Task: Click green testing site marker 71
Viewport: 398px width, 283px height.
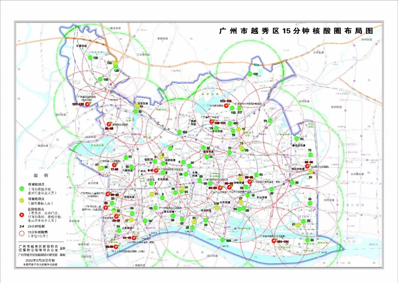Action: pyautogui.click(x=270, y=120)
